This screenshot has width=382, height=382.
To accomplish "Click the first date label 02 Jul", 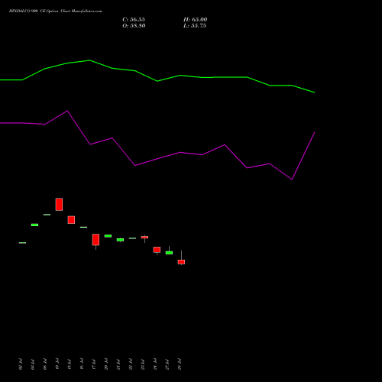I will [21, 364].
